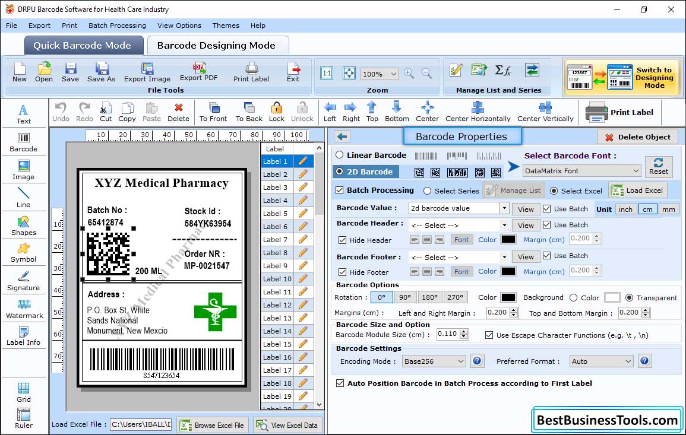Toggle the Grid icon
The height and width of the screenshot is (435, 686).
(x=24, y=393)
